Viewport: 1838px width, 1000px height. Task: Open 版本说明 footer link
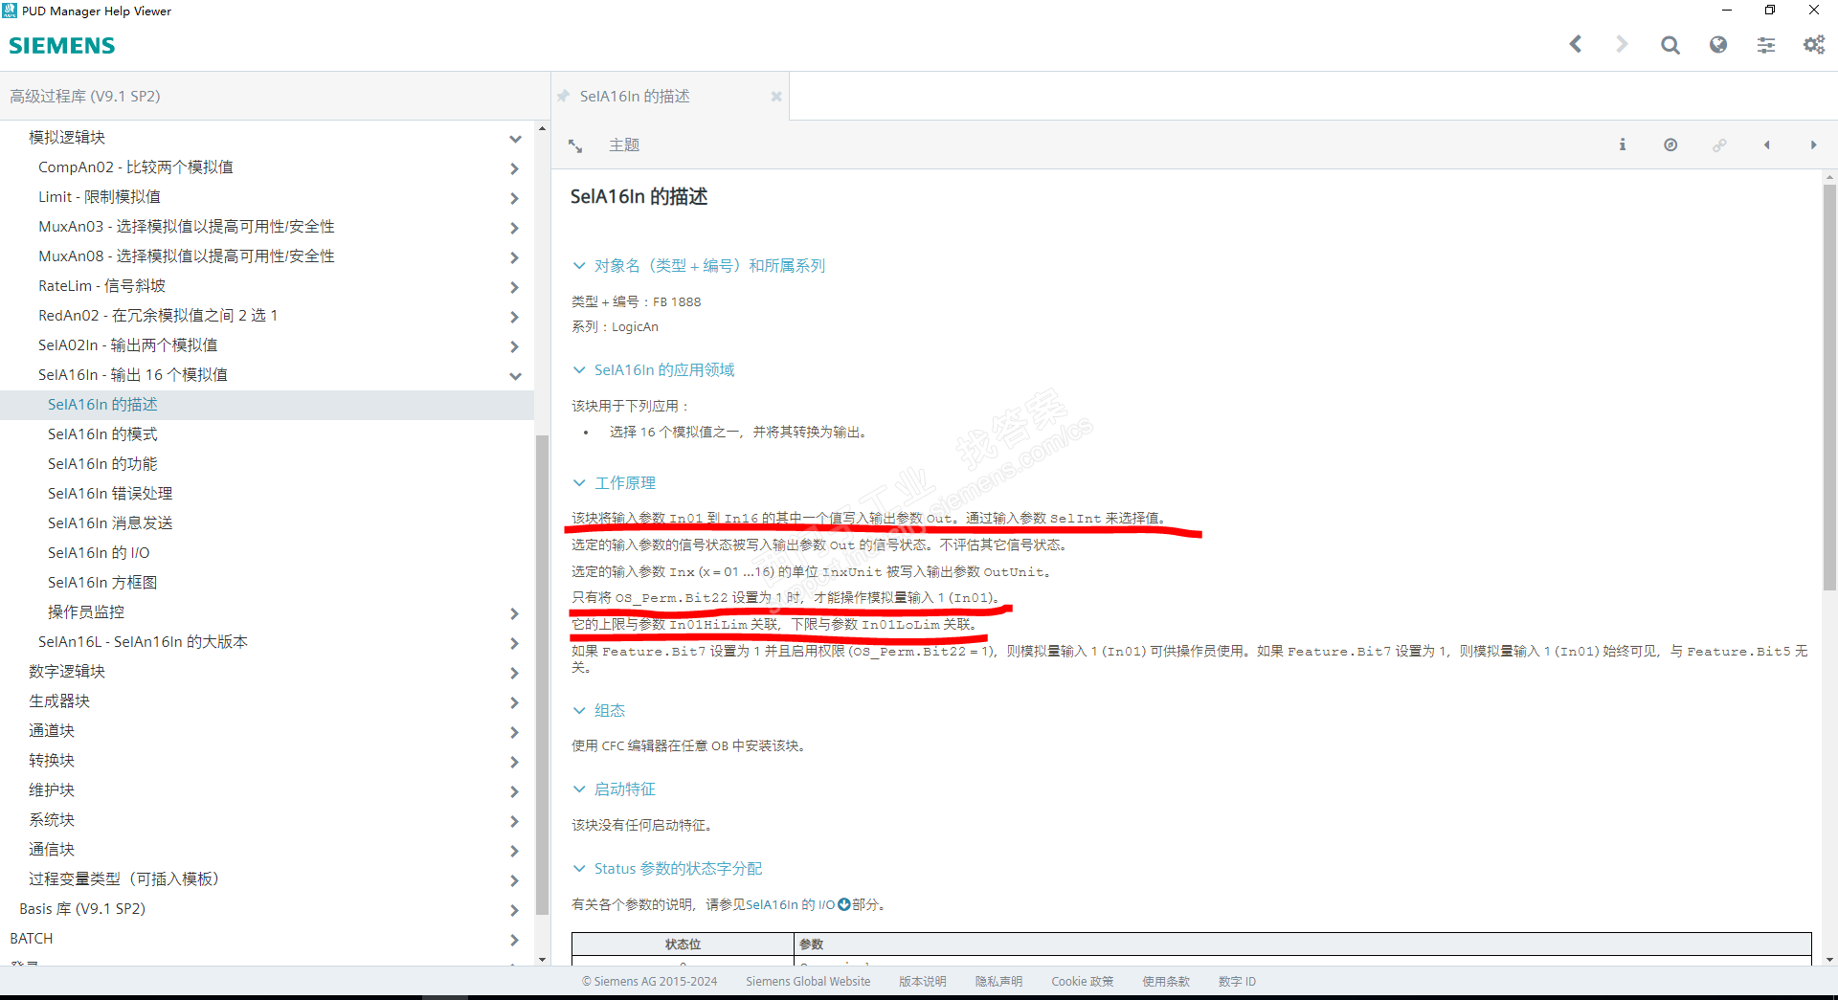pos(922,982)
